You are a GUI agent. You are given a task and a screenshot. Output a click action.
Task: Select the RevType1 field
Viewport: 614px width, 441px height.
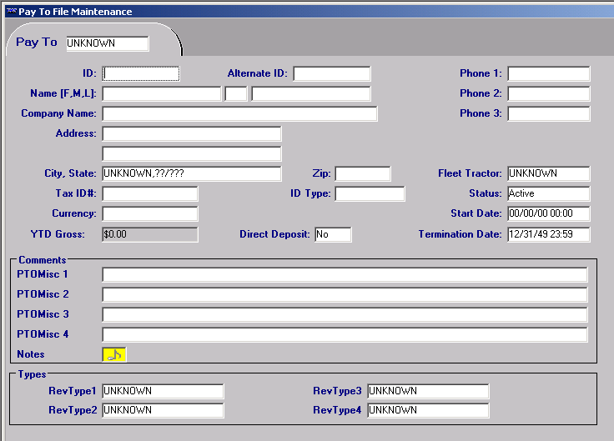click(x=163, y=391)
